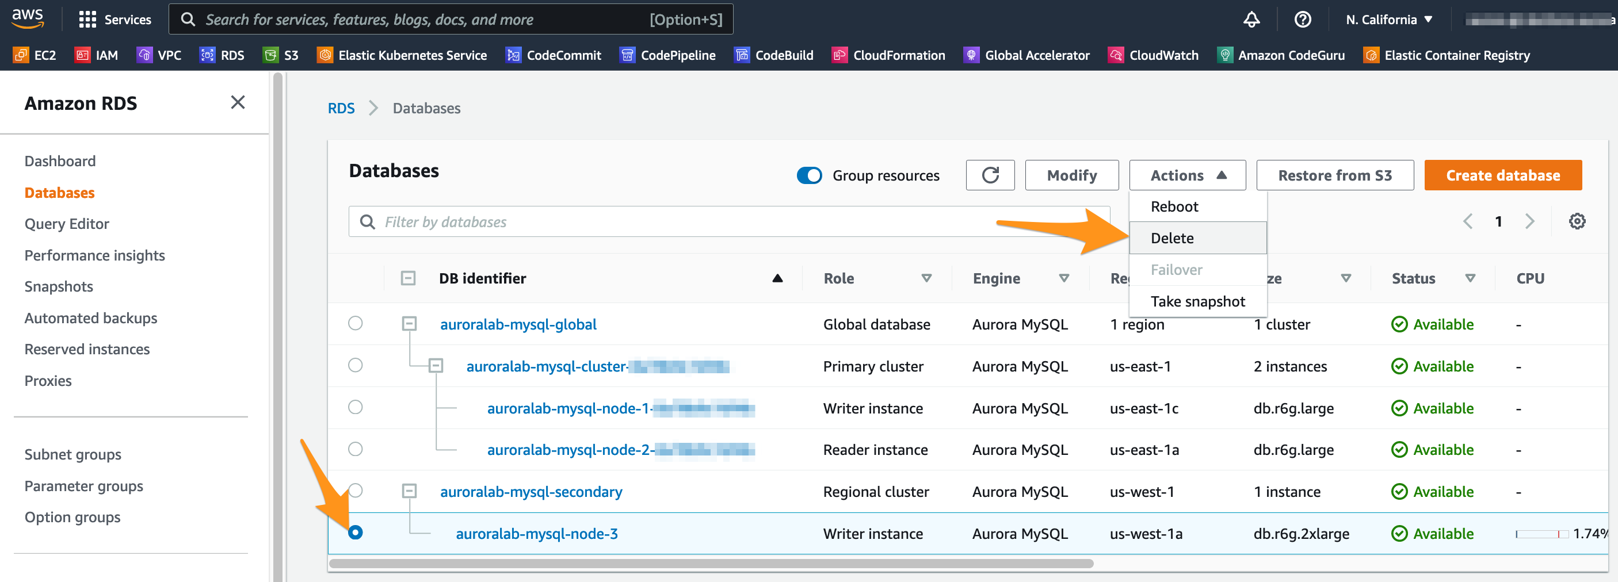
Task: Click node-3 CPU usage bar
Action: click(1541, 534)
